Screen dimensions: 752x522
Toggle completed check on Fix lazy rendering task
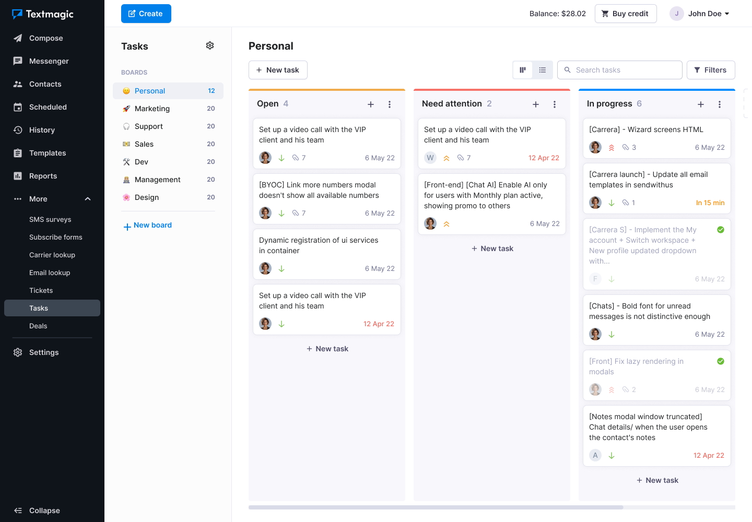[721, 361]
